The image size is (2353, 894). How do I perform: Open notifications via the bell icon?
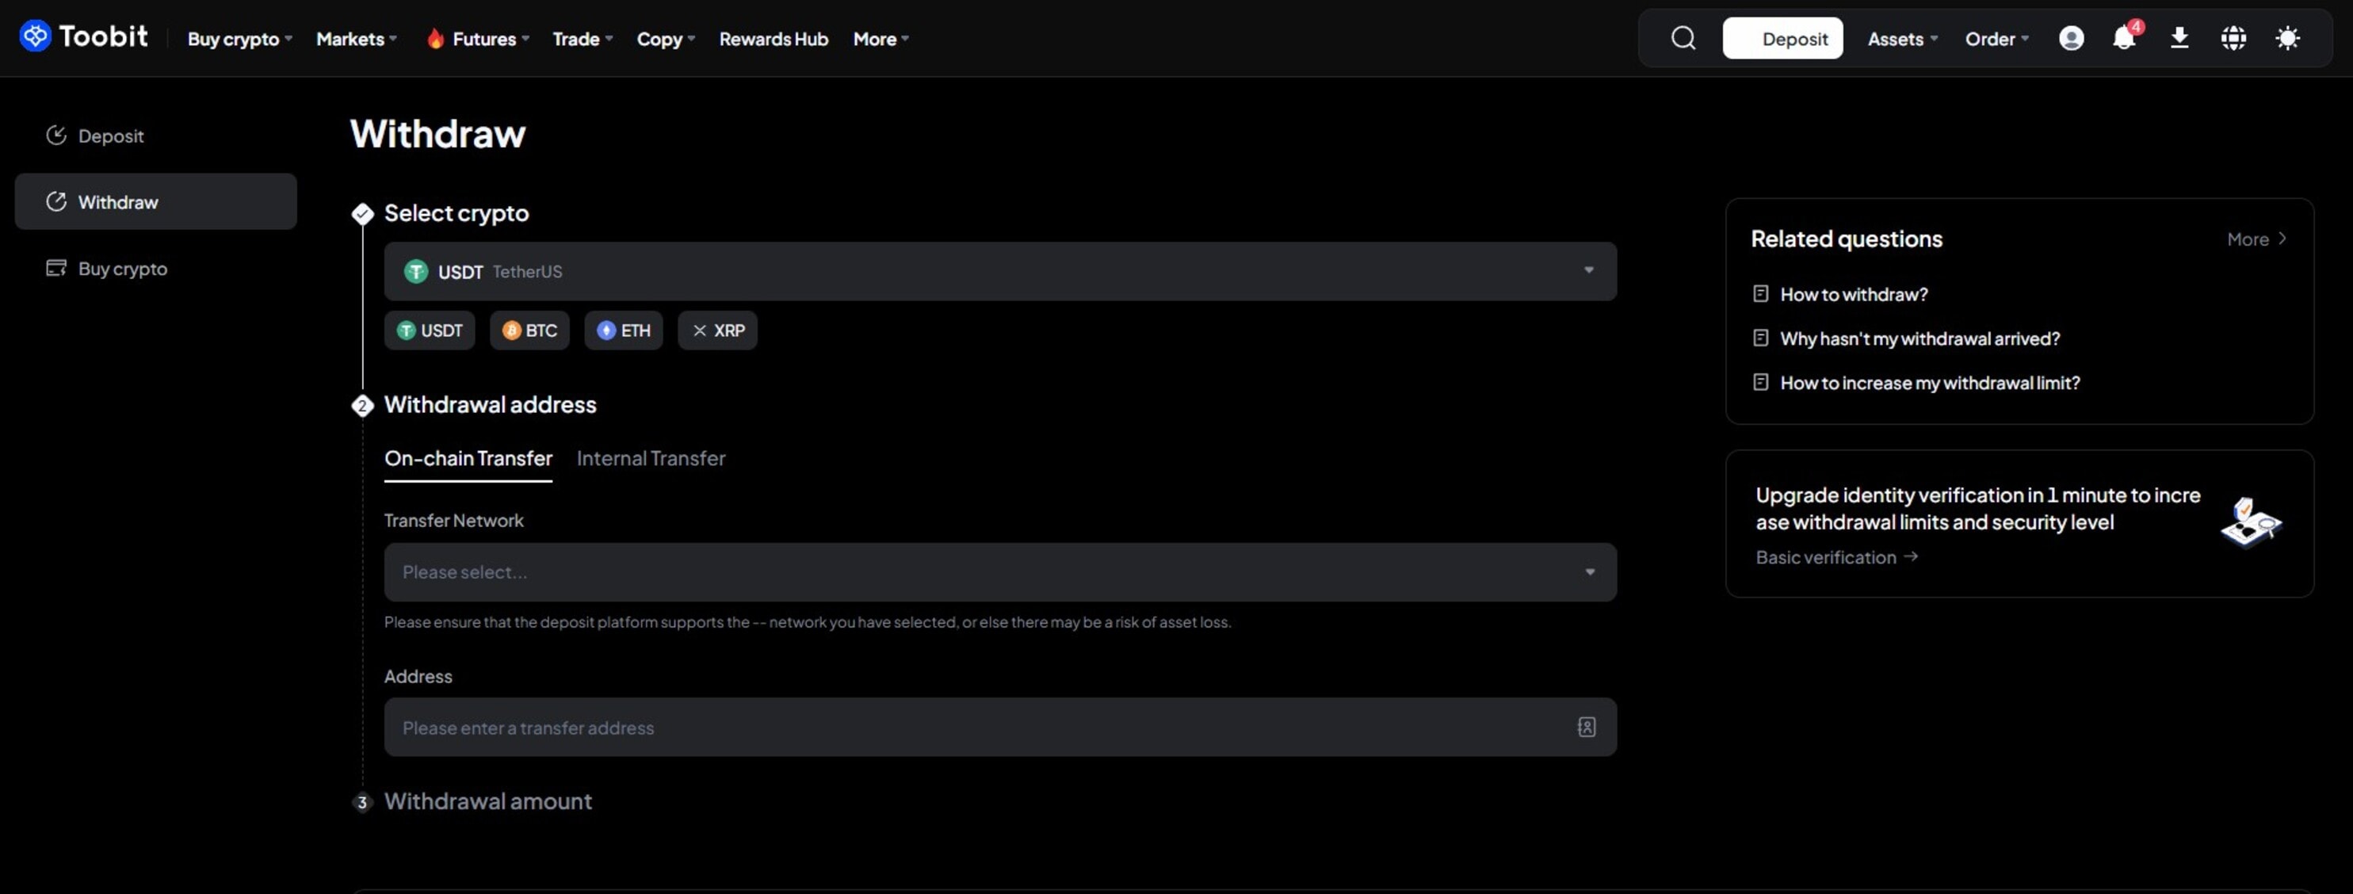(x=2125, y=38)
